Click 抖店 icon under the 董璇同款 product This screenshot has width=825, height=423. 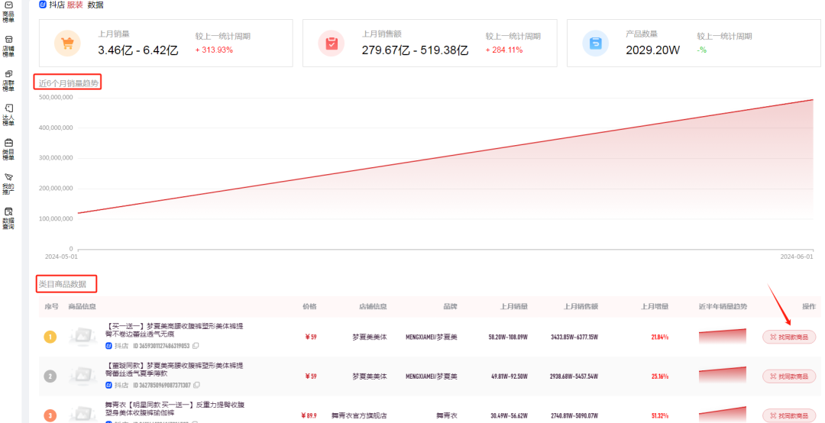[x=109, y=386]
